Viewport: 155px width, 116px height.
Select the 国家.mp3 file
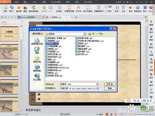coord(51,60)
